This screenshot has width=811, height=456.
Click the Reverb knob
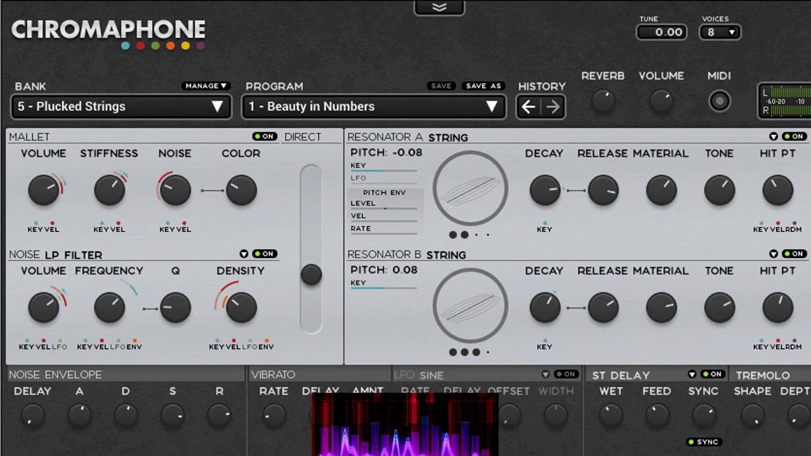pyautogui.click(x=603, y=101)
